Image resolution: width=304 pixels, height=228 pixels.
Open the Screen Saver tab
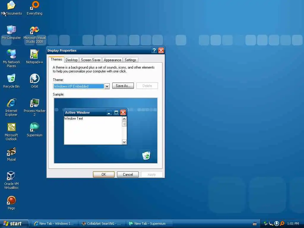[x=91, y=60]
